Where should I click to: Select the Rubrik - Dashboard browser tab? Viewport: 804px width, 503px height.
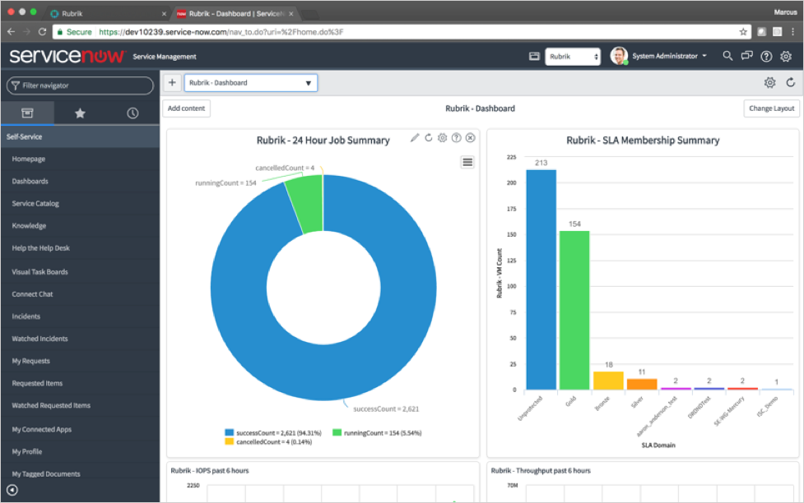point(236,14)
